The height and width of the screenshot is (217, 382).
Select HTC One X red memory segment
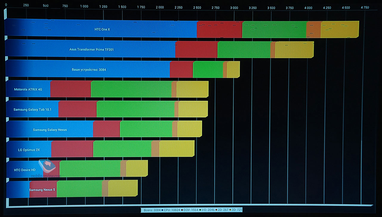pos(219,29)
